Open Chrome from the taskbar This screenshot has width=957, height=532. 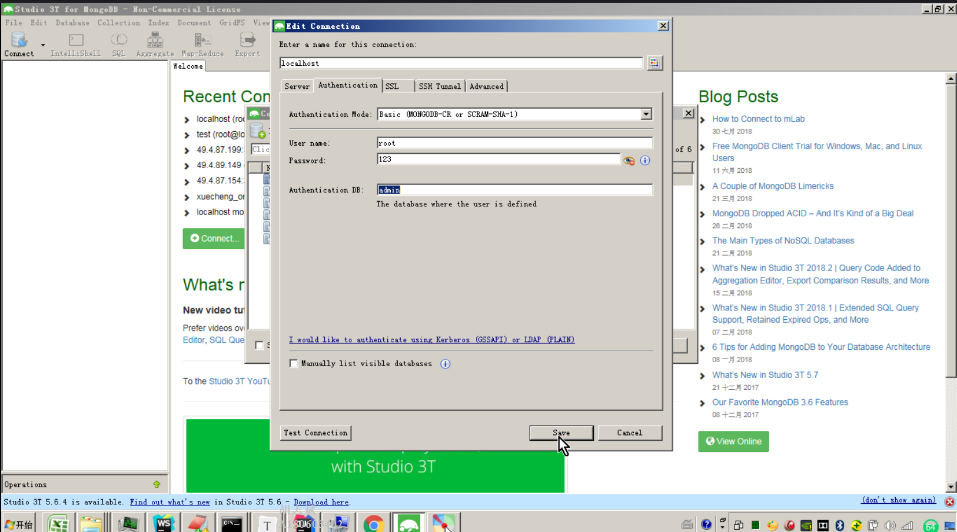[x=374, y=523]
